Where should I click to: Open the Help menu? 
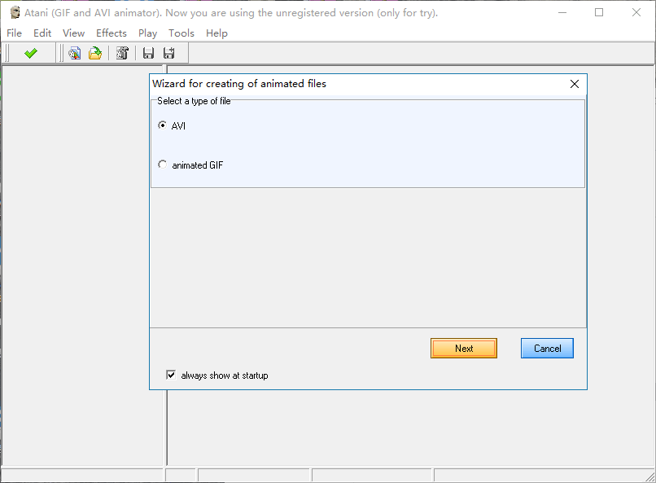point(216,33)
